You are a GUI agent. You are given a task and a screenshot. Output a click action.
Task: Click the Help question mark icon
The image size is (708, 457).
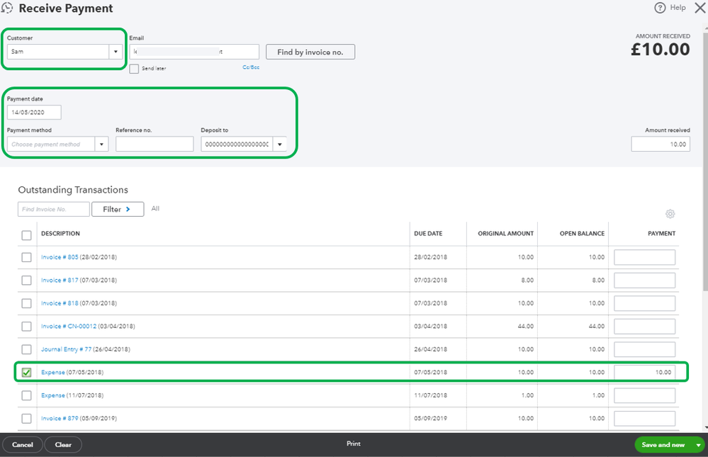[660, 8]
